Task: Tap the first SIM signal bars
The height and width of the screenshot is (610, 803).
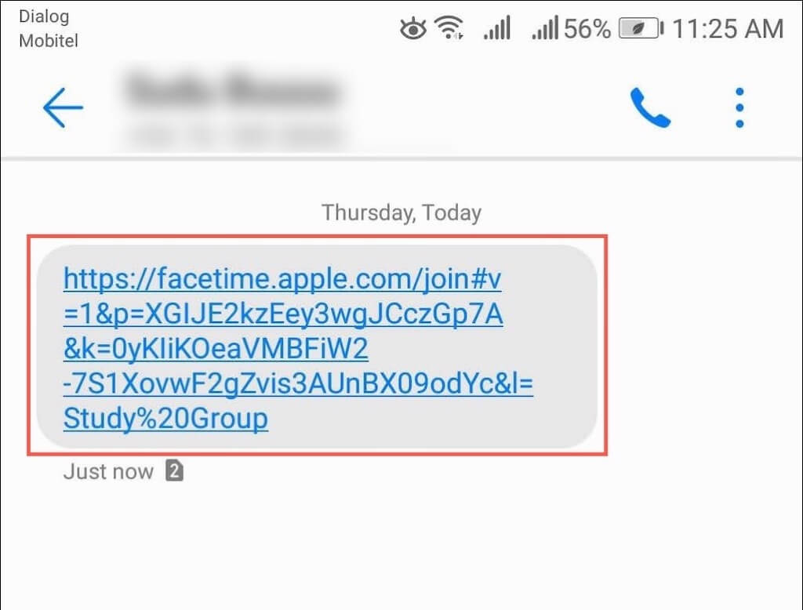Action: coord(496,27)
